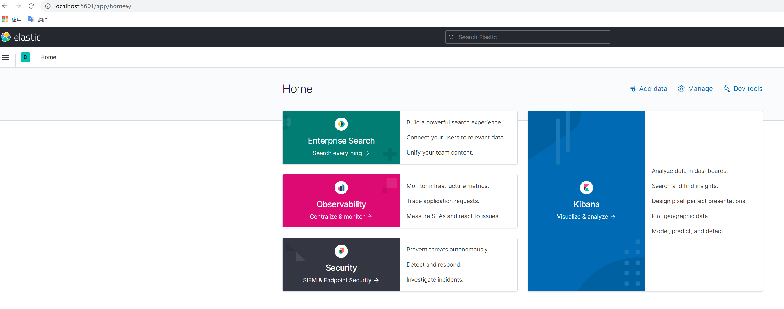The image size is (784, 309).
Task: Reload the page in browser
Action: pos(31,6)
